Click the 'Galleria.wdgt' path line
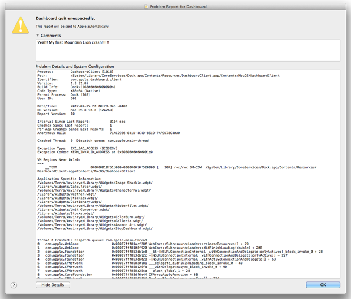 pyautogui.click(x=90, y=221)
